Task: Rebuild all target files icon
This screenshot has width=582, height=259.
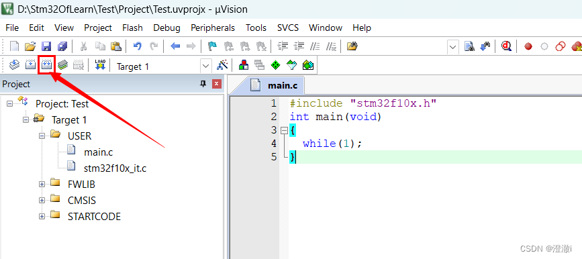Action: [x=46, y=65]
